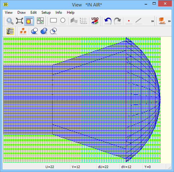Click the zoom-to-fit extents icon
Screen dimensions: 174x172
tap(20, 21)
